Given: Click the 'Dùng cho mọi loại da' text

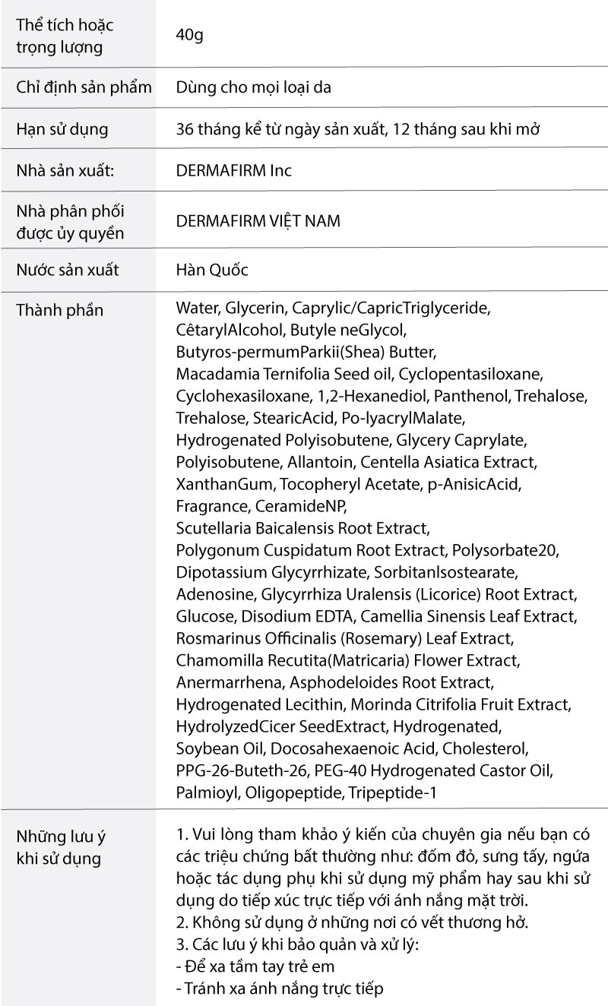Looking at the screenshot, I should (x=253, y=87).
